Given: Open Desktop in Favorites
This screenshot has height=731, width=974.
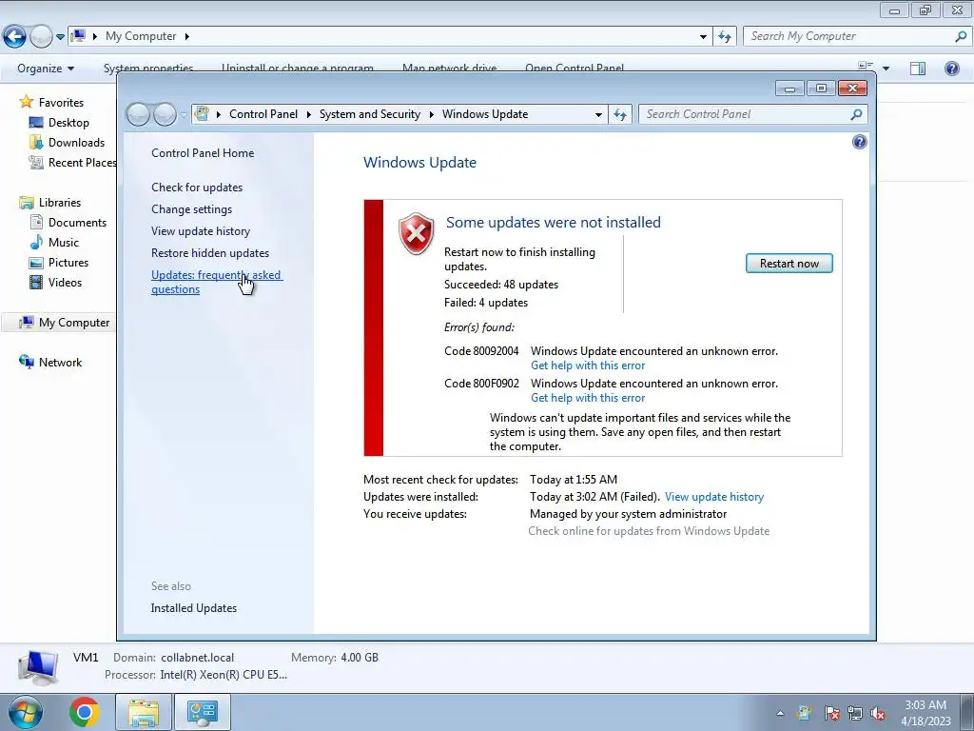Looking at the screenshot, I should click(68, 123).
